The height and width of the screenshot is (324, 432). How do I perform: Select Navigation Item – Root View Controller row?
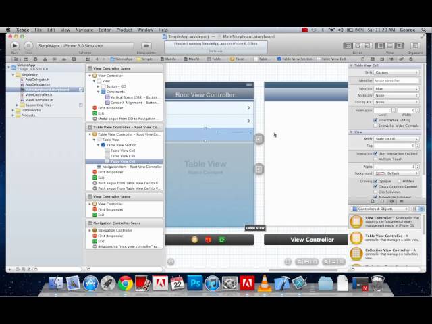tap(132, 167)
